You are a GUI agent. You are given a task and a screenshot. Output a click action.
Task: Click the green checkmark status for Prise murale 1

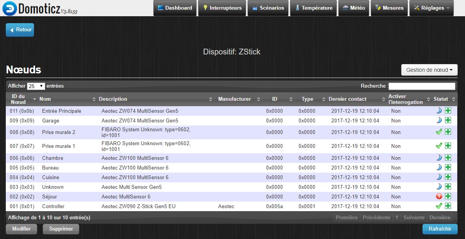439,146
